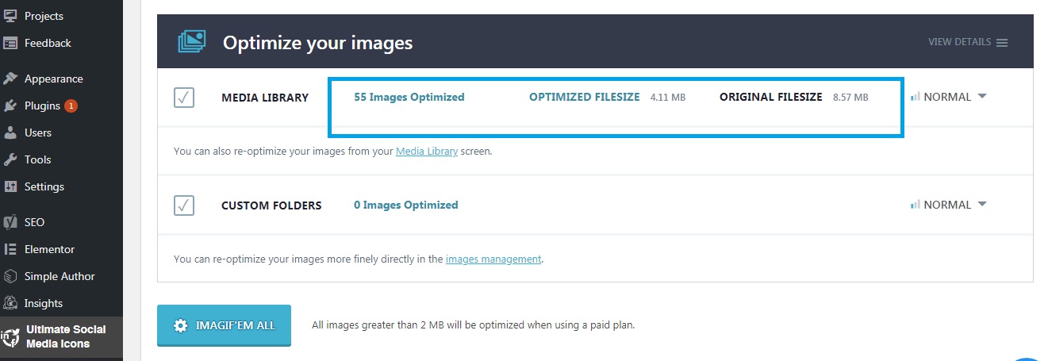
Task: Expand the Custom Folders NORMAL level dropdown
Action: click(948, 205)
